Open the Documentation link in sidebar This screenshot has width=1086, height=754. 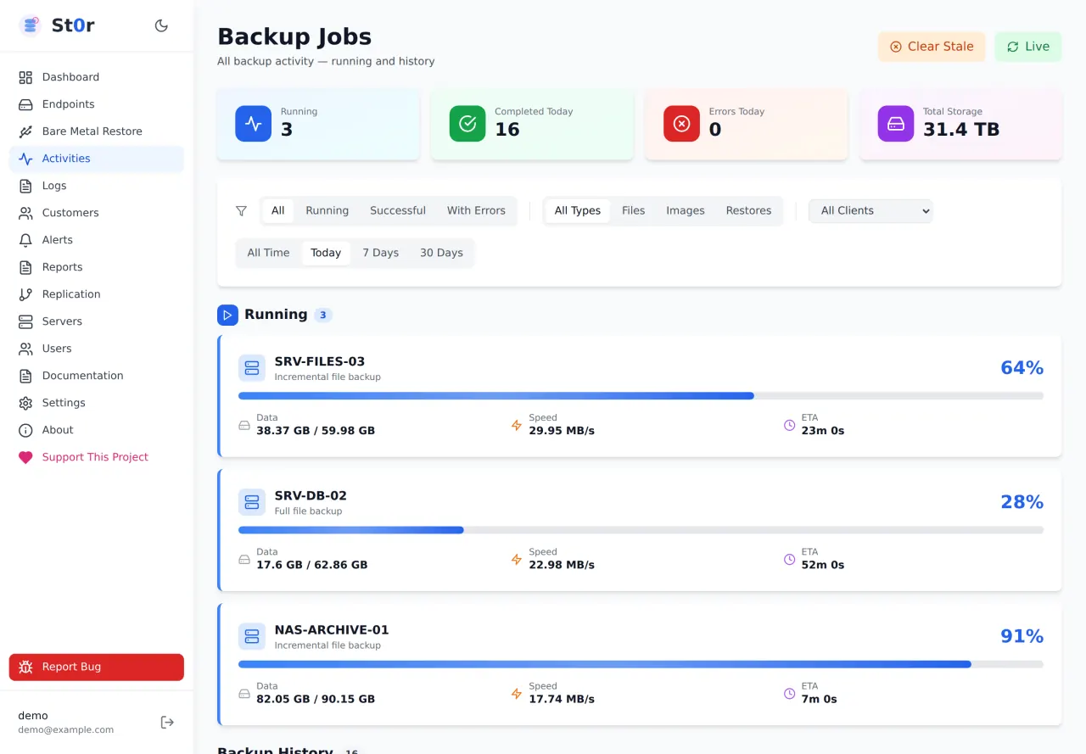(97, 376)
